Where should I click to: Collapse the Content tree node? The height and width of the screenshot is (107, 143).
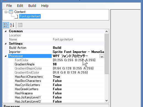(6, 12)
